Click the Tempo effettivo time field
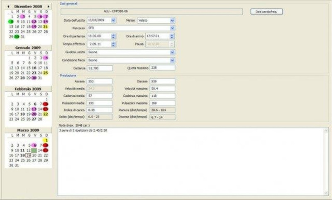This screenshot has width=332, height=200. coord(99,44)
